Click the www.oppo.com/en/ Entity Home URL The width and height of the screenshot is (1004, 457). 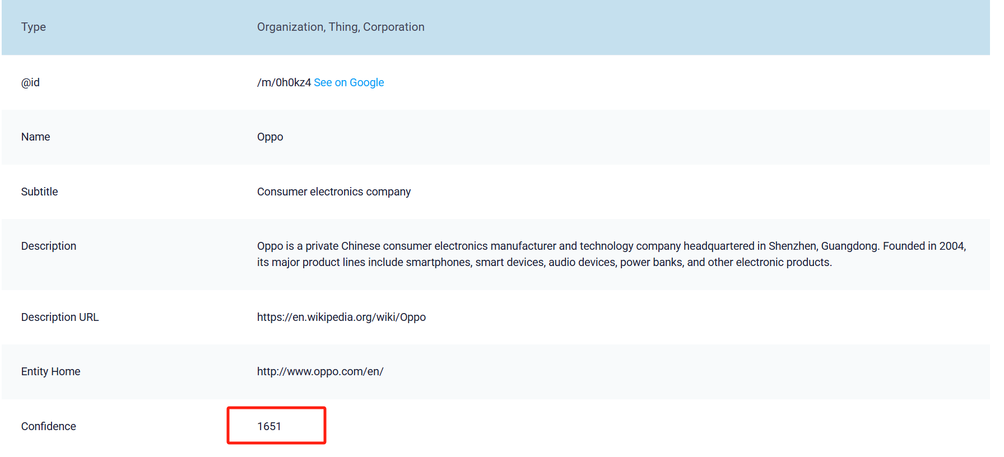320,371
